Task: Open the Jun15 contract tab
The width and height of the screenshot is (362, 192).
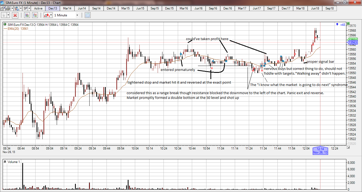Action: point(140,8)
